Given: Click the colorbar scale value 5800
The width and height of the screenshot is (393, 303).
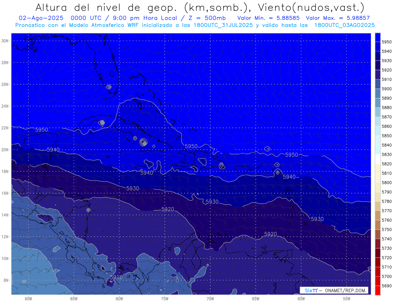Looking at the screenshot, I should coord(387,182).
